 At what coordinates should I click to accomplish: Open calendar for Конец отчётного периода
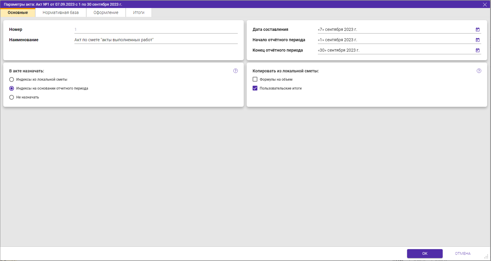pos(477,50)
